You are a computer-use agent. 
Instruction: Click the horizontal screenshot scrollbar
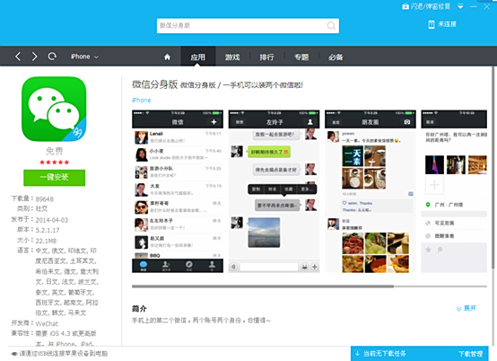[263, 286]
